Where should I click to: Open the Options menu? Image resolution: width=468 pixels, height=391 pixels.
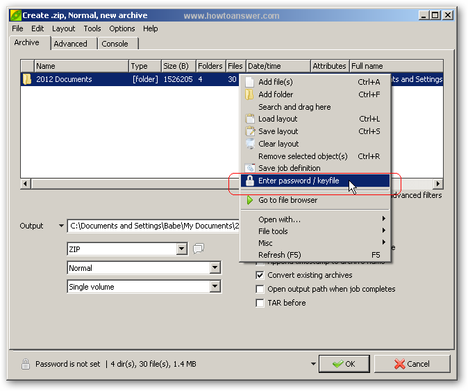pos(122,28)
